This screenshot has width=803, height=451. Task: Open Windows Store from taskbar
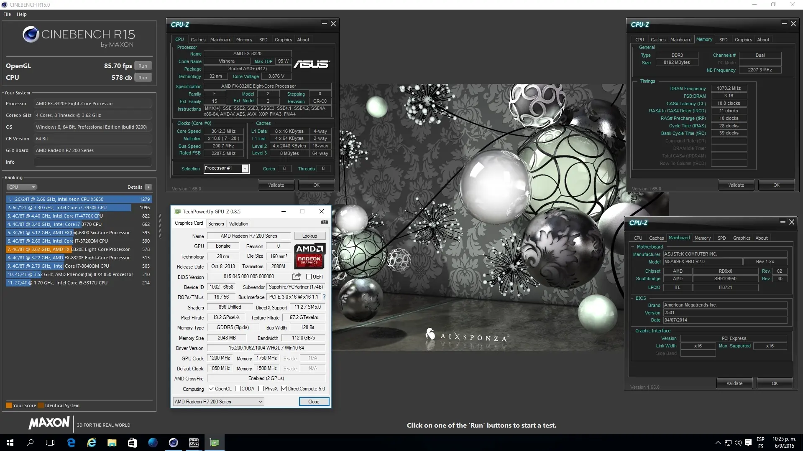click(x=132, y=443)
